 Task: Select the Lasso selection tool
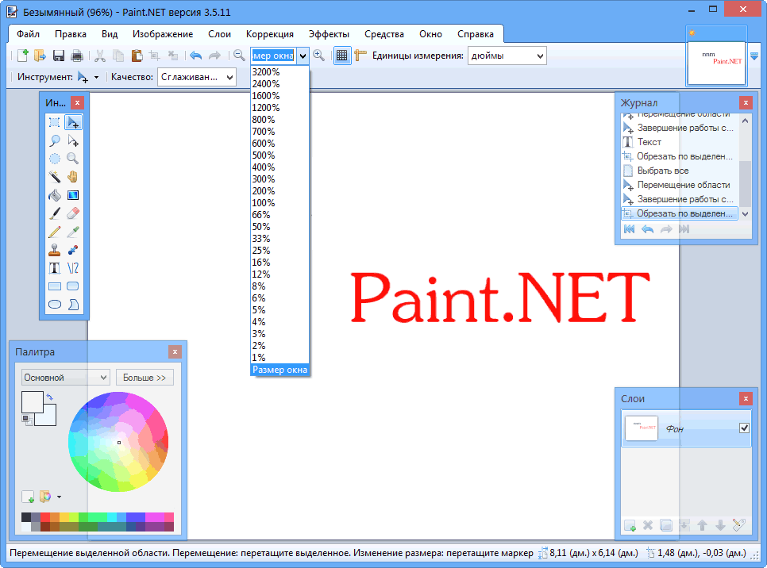tap(54, 140)
